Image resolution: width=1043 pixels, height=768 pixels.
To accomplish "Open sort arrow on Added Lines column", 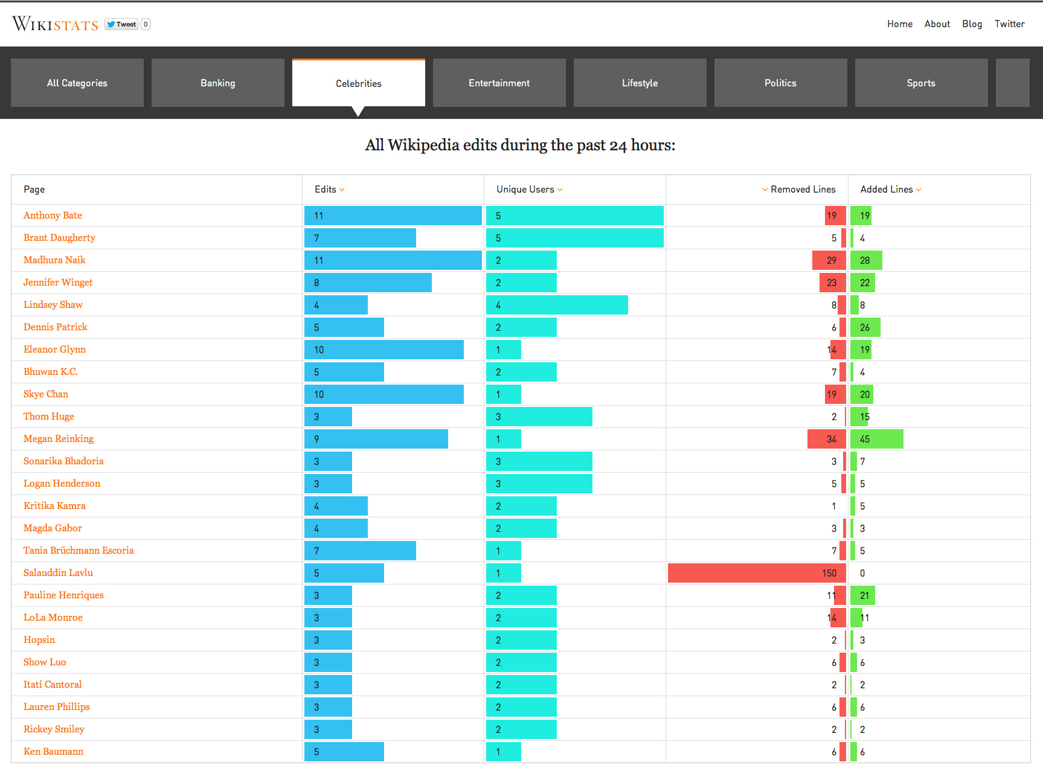I will [x=919, y=189].
